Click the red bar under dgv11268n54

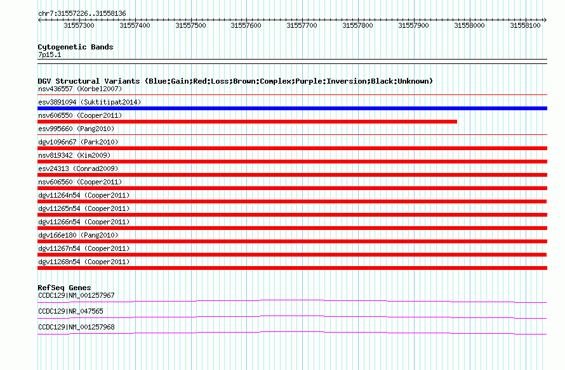click(x=292, y=268)
